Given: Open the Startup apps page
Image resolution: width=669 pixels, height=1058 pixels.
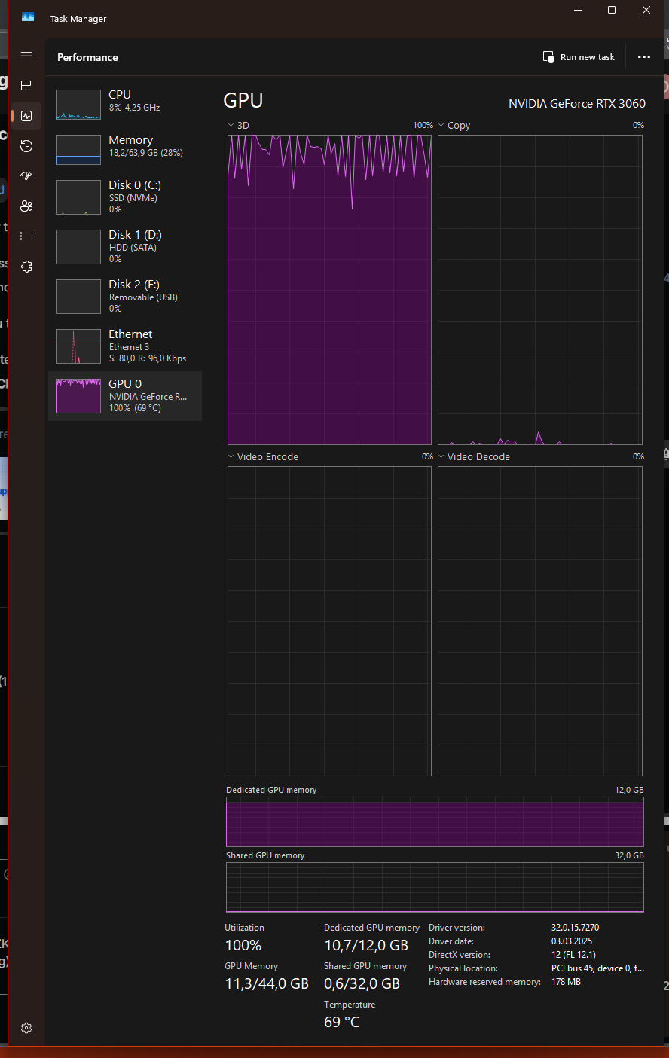Looking at the screenshot, I should pyautogui.click(x=26, y=176).
